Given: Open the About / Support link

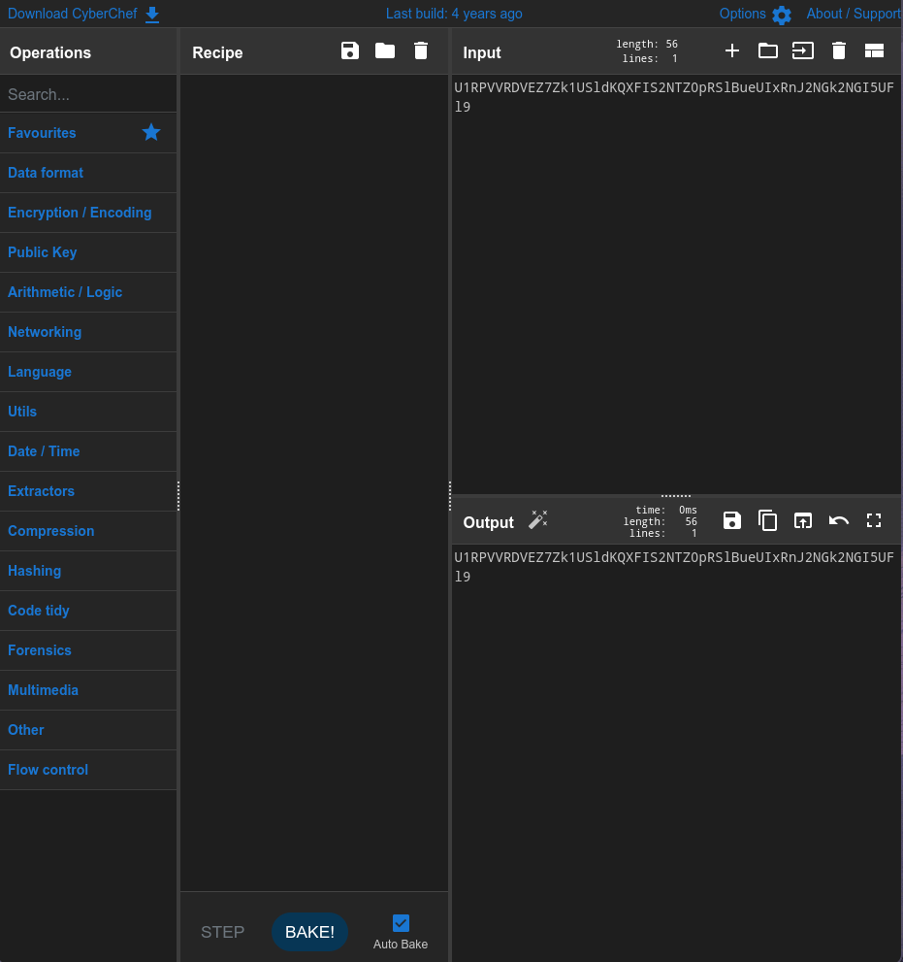Looking at the screenshot, I should pos(853,14).
